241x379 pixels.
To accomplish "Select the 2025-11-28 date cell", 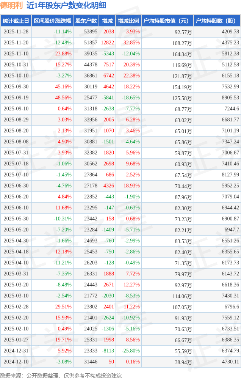I will pos(16,32).
